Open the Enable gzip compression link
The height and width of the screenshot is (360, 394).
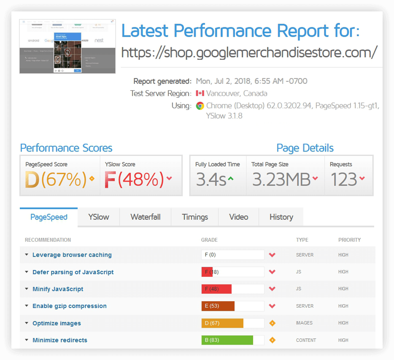coord(70,306)
